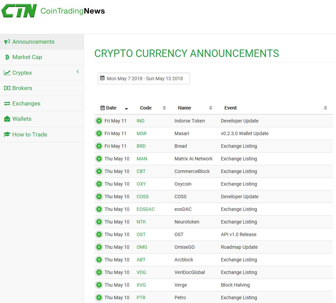Click the plus icon for Verge row

99,285
